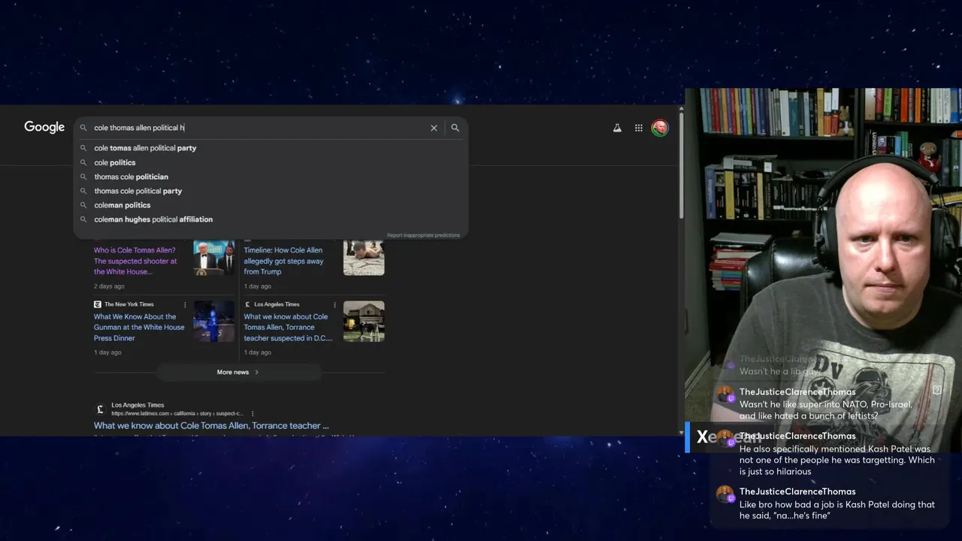Click TheJusticeClarenceThomas name above NATO message
This screenshot has height=541, width=962.
797,391
